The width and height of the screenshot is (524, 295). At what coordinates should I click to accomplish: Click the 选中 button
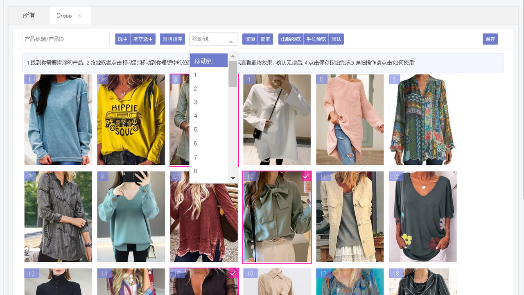pyautogui.click(x=123, y=39)
